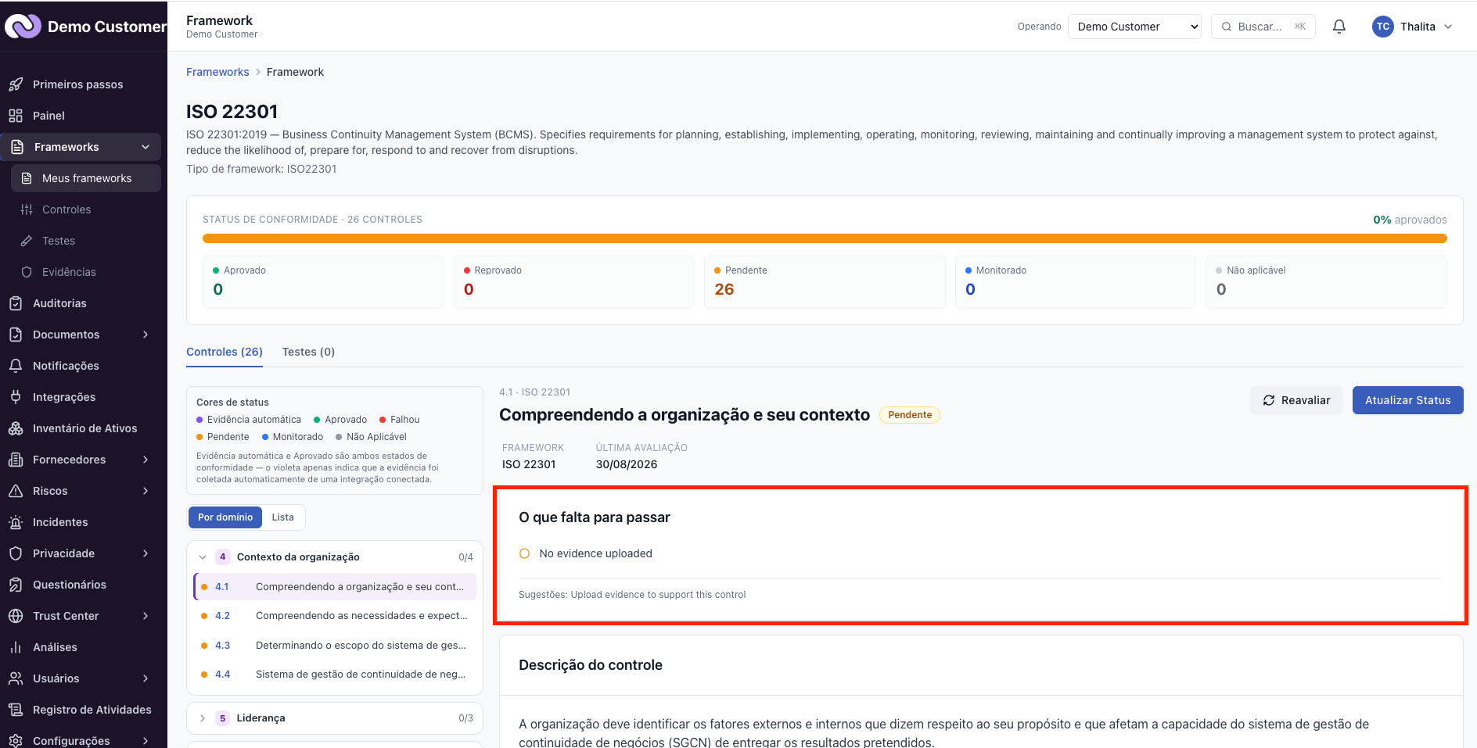The height and width of the screenshot is (748, 1477).
Task: Click the Auditorias clipboard icon
Action: coord(16,303)
